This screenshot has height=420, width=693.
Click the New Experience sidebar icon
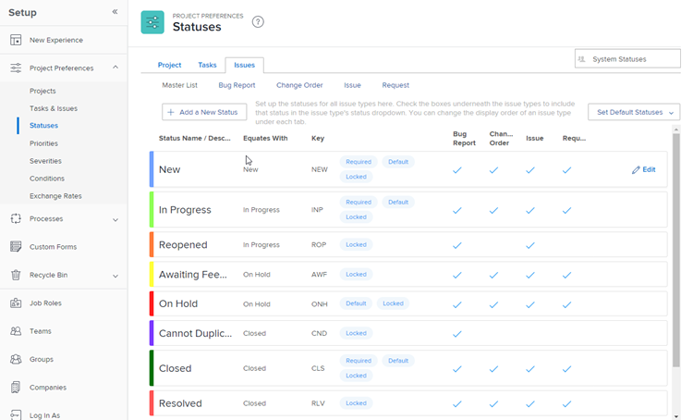pos(16,40)
